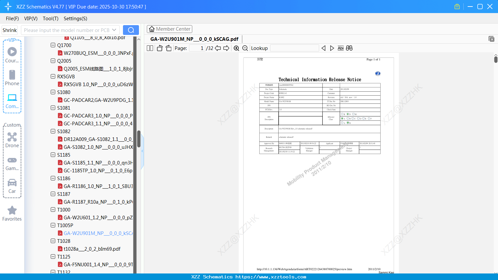Zoom in on the PDF
This screenshot has width=498, height=280.
[236, 48]
